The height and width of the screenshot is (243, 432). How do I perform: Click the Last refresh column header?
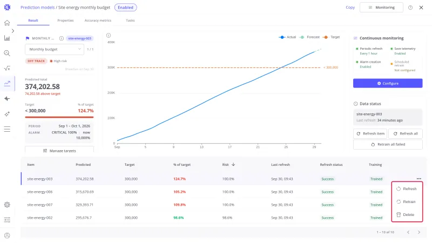point(280,165)
